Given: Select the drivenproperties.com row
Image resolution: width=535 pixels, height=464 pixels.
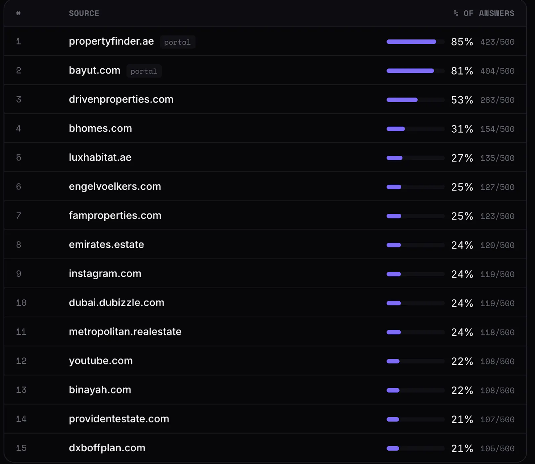Looking at the screenshot, I should coord(265,99).
